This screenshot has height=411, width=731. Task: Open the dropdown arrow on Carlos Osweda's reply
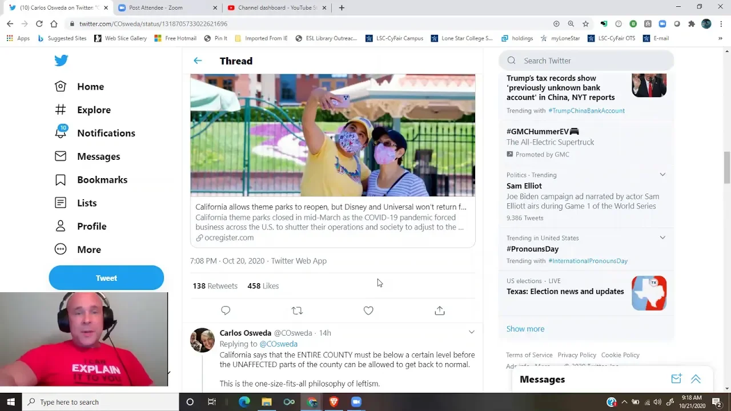click(471, 332)
